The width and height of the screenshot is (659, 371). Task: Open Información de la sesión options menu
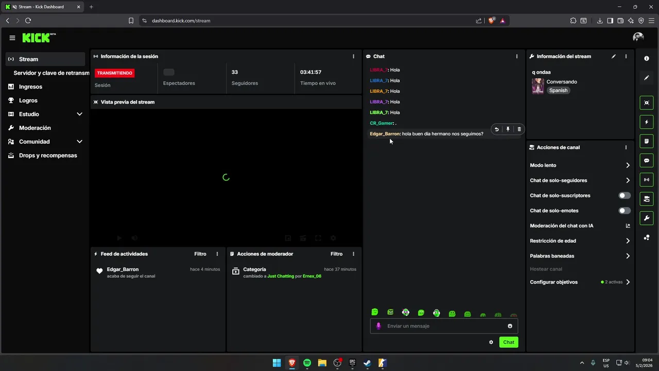coord(353,56)
